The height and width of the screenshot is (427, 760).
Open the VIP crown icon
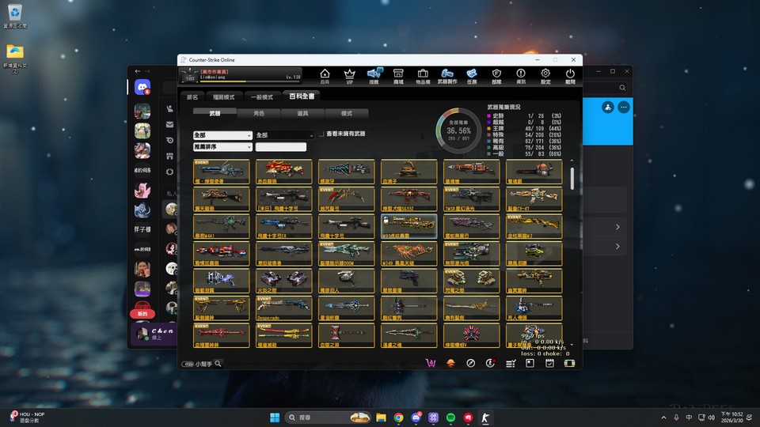click(349, 75)
